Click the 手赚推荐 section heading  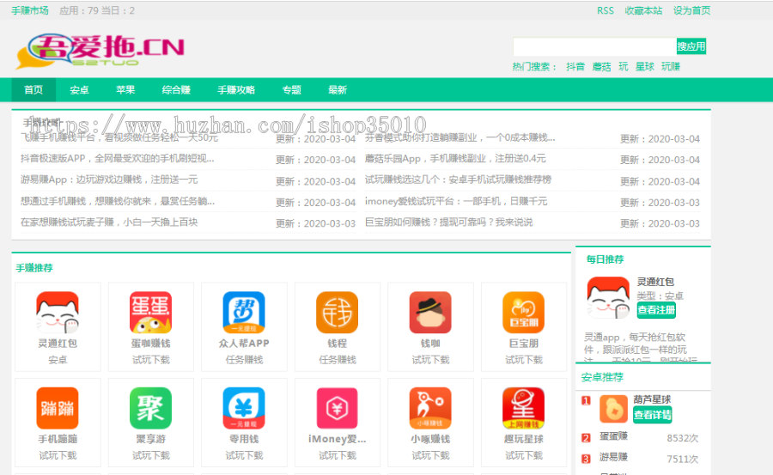pyautogui.click(x=34, y=268)
